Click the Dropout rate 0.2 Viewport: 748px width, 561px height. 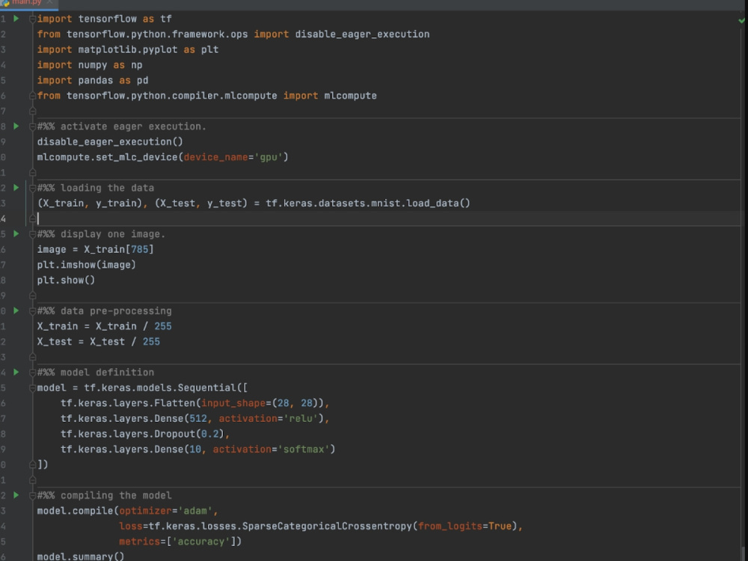210,434
